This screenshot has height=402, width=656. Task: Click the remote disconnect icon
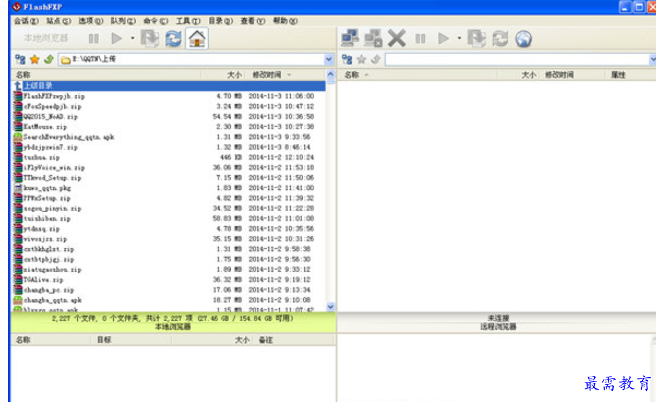click(x=373, y=38)
